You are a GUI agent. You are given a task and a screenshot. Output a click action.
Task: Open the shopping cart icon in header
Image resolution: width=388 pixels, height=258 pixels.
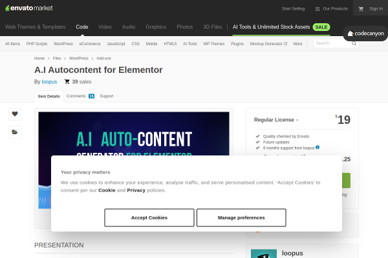[x=361, y=9]
